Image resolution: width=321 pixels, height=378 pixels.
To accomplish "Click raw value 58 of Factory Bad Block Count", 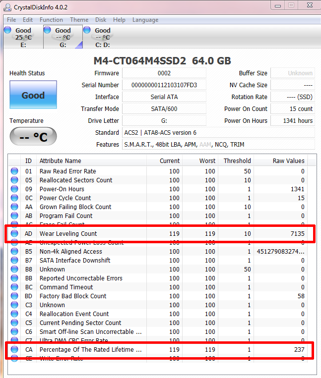I will click(x=301, y=296).
